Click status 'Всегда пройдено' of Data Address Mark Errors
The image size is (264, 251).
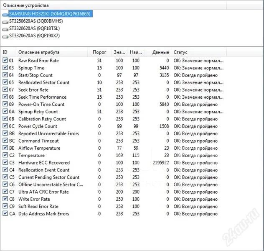point(200,214)
